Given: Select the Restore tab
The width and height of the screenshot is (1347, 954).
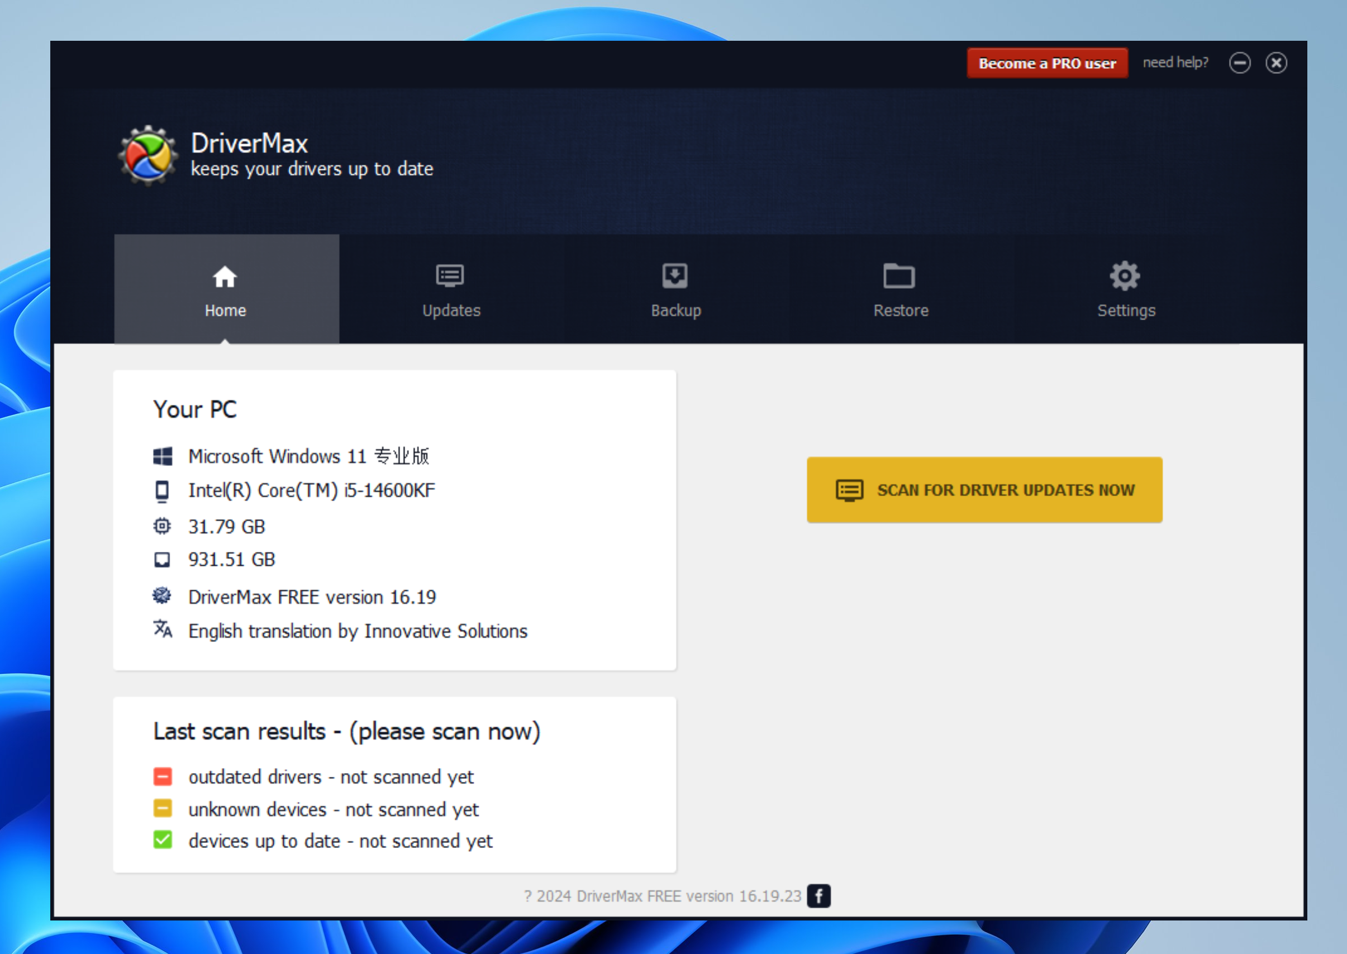Looking at the screenshot, I should point(901,289).
